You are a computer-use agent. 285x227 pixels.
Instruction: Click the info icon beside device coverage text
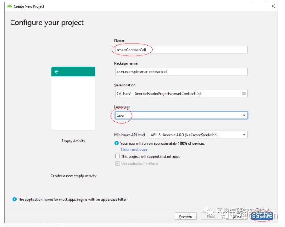click(x=116, y=143)
